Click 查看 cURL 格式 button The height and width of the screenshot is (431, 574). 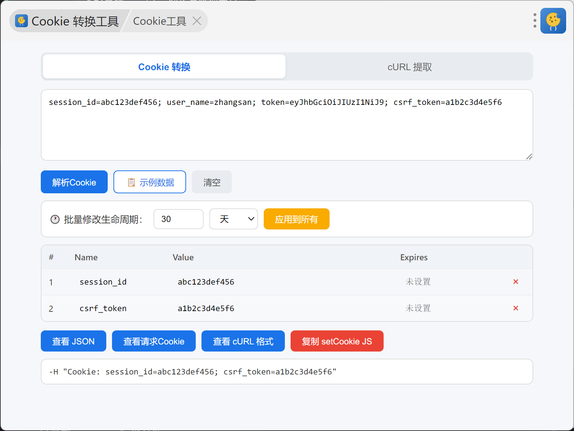[x=243, y=341]
